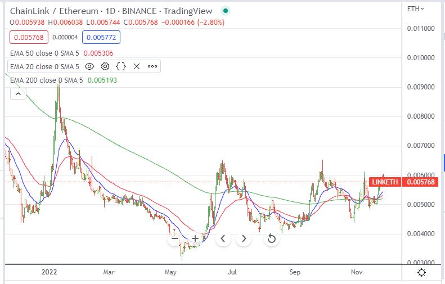Click the 0.008000 price axis label

pyautogui.click(x=421, y=116)
